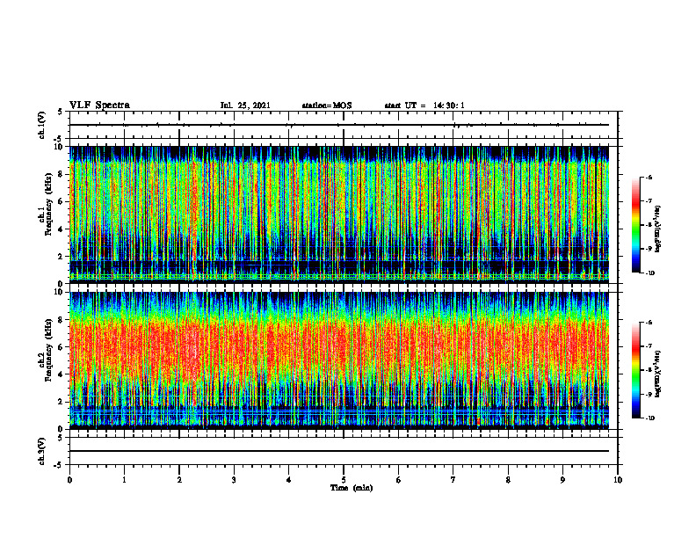Click time-axis tick label "10" at the far end
The width and height of the screenshot is (696, 538).
(x=618, y=480)
